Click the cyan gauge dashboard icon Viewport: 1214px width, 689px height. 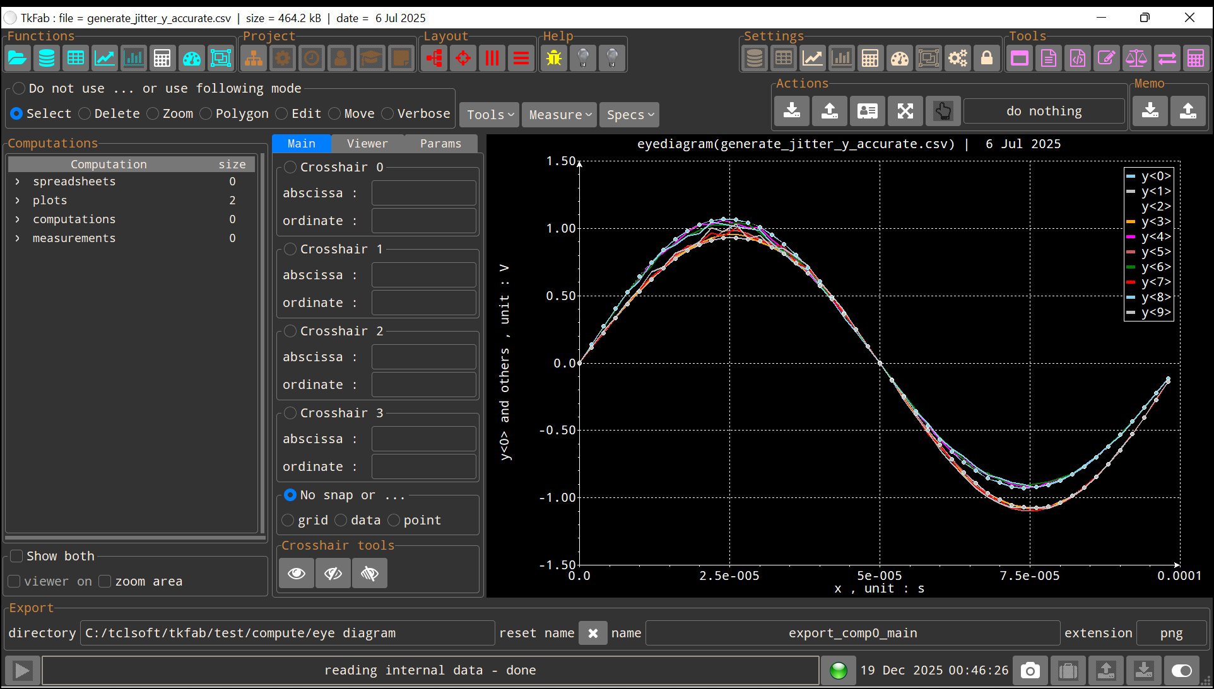[x=192, y=59]
